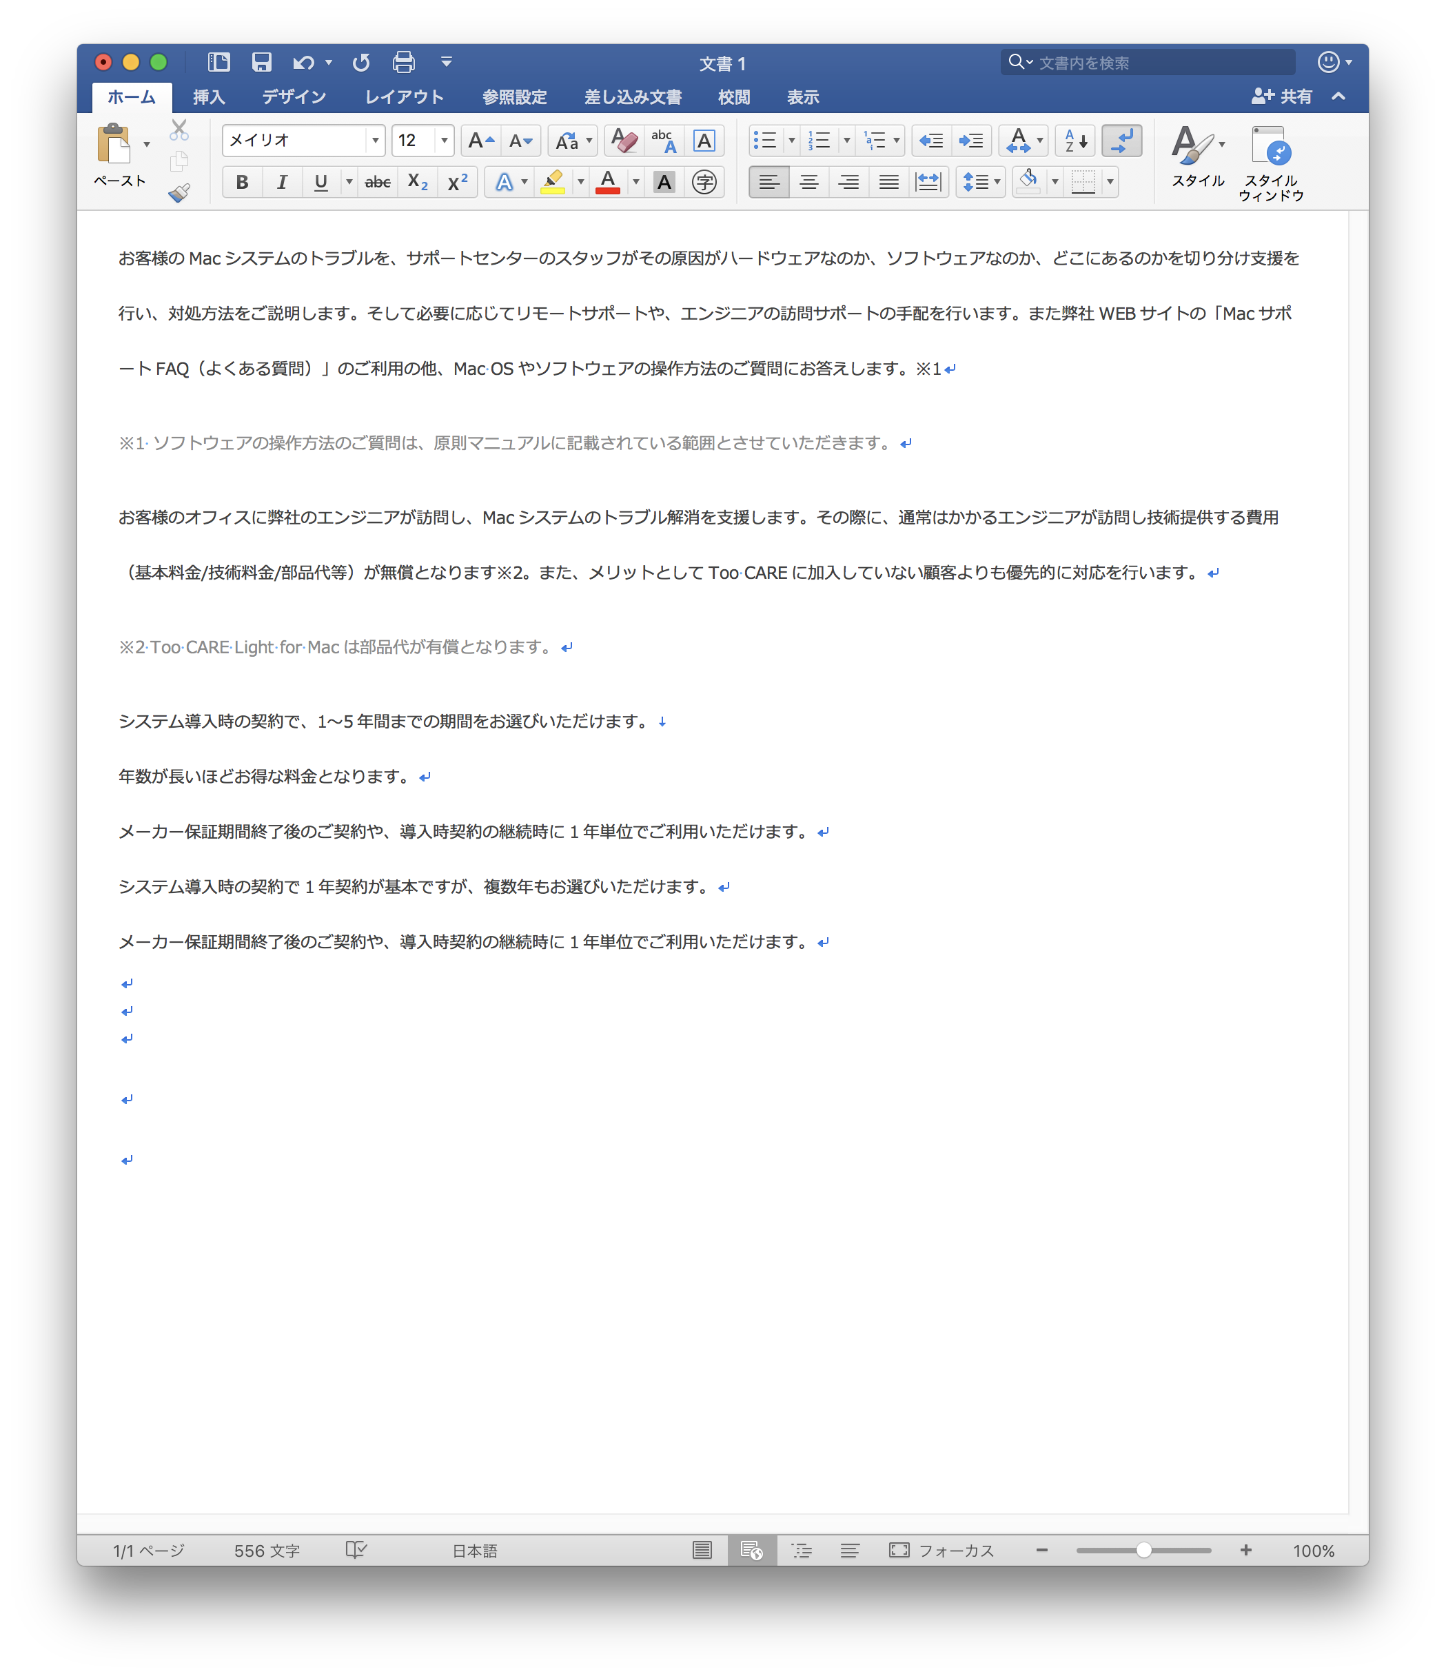The width and height of the screenshot is (1446, 1676).
Task: Click the 556 文字 word count
Action: tap(266, 1550)
